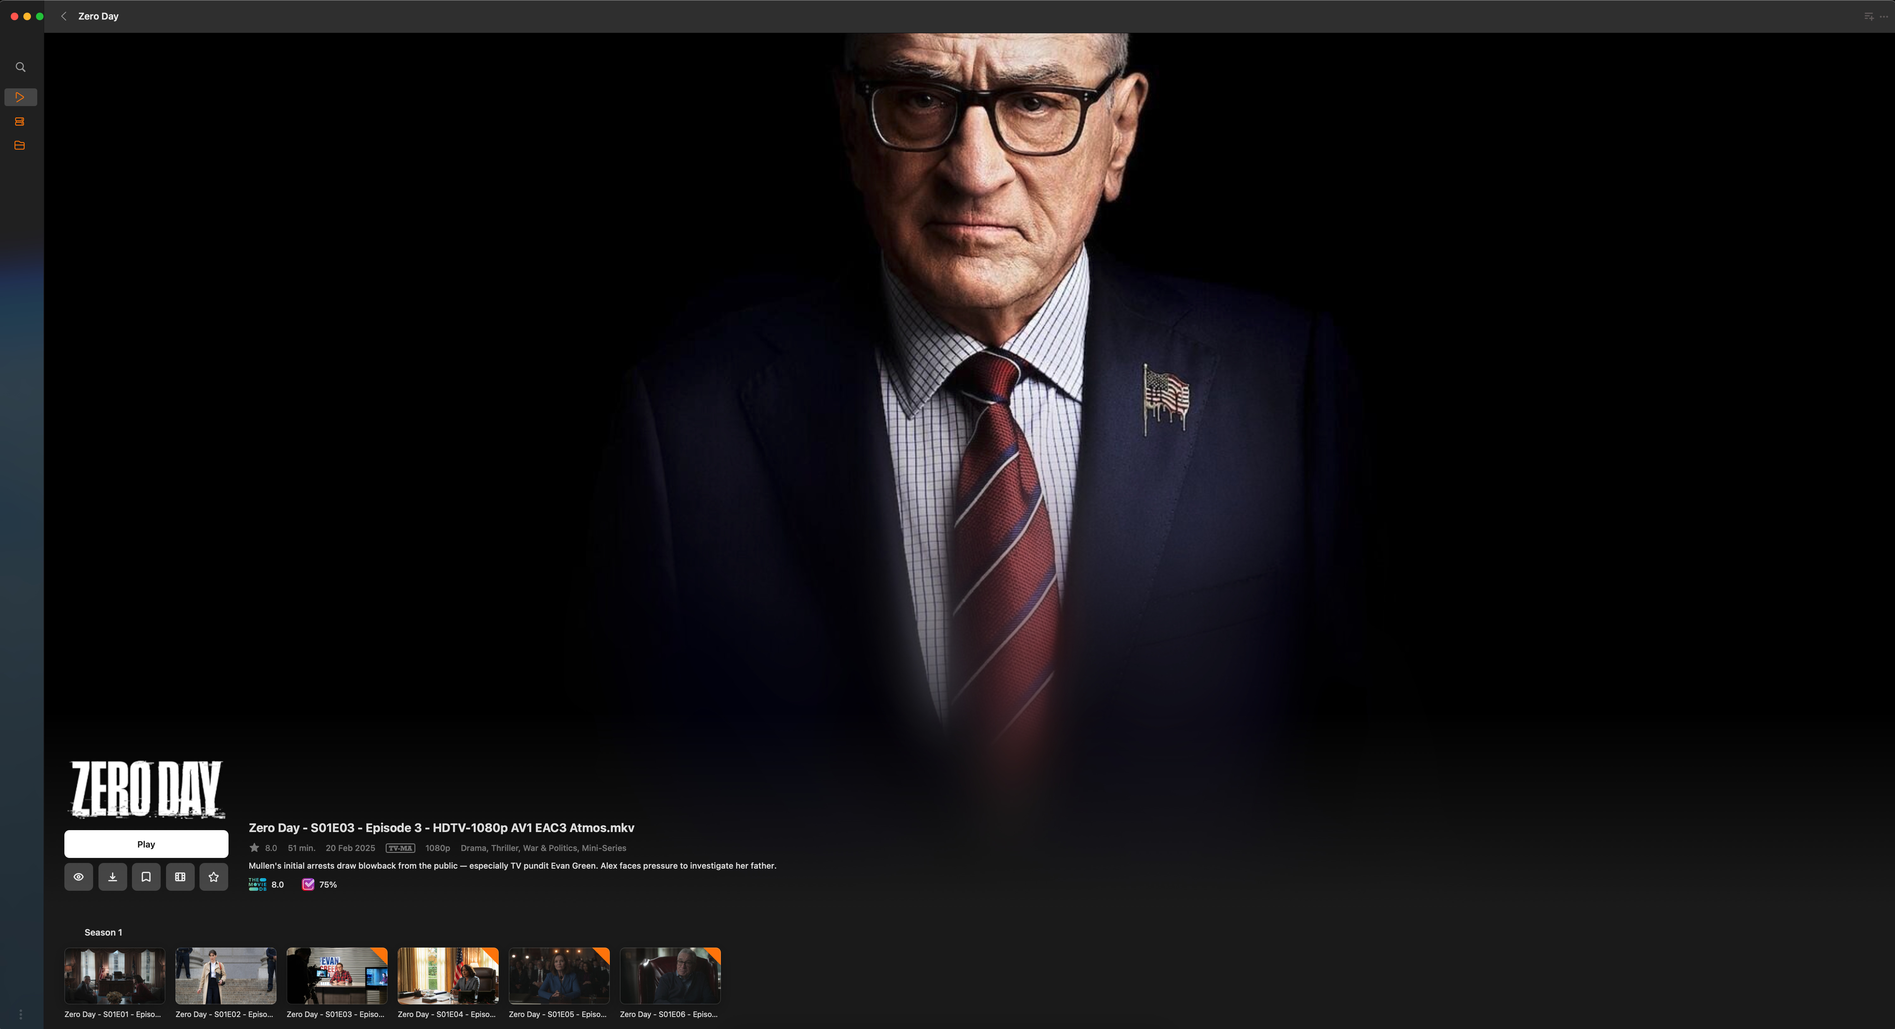Click the bookmark icon button
1895x1029 pixels.
click(146, 877)
